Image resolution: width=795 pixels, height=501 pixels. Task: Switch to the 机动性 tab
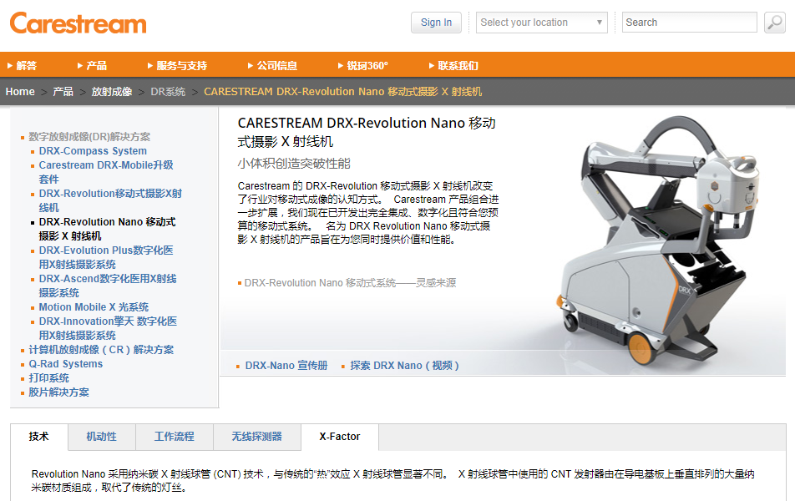(101, 437)
